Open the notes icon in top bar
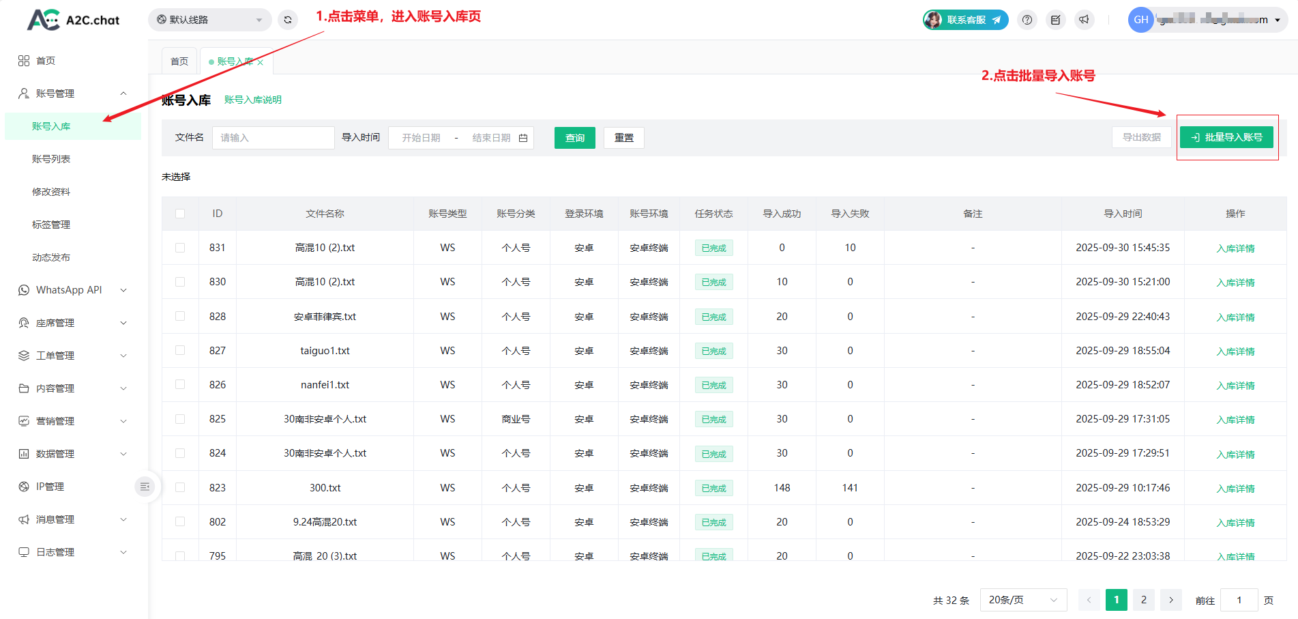The width and height of the screenshot is (1298, 619). click(x=1056, y=20)
